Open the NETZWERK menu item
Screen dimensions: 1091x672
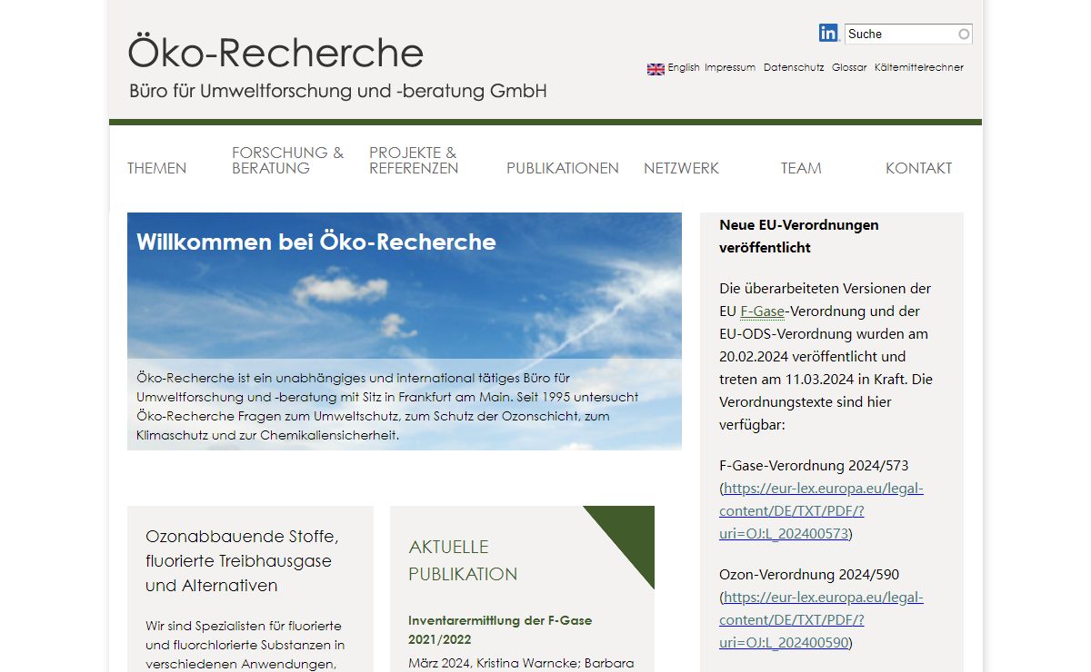(x=682, y=168)
